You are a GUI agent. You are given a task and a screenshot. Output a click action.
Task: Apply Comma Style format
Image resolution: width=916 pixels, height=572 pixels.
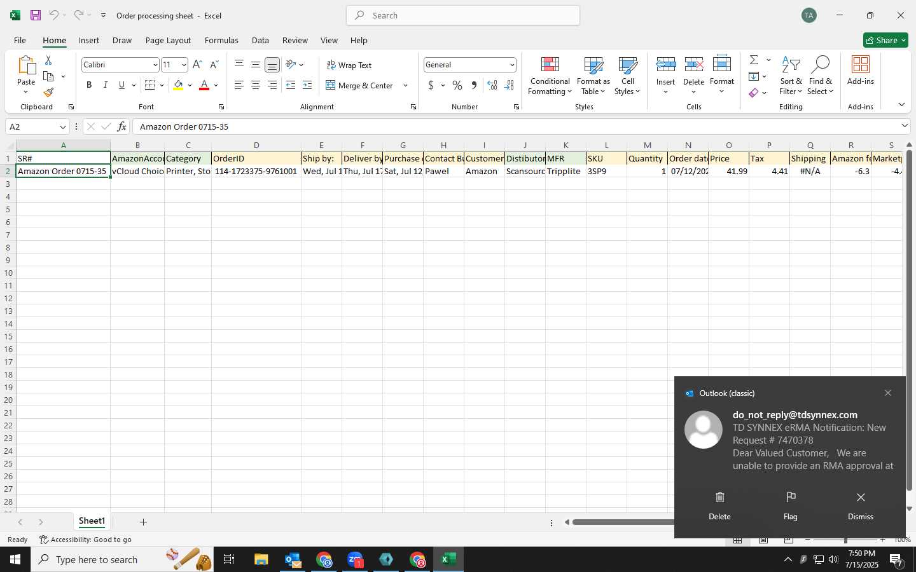point(474,85)
